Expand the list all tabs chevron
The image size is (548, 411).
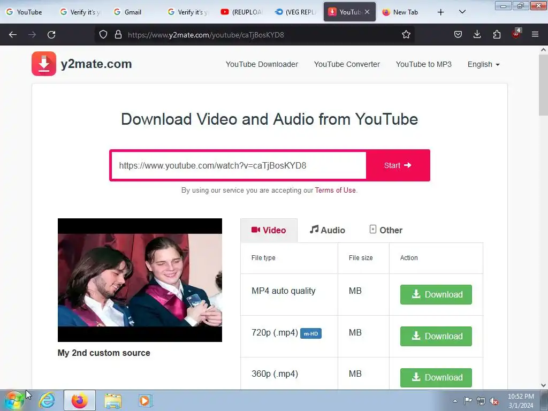(462, 12)
